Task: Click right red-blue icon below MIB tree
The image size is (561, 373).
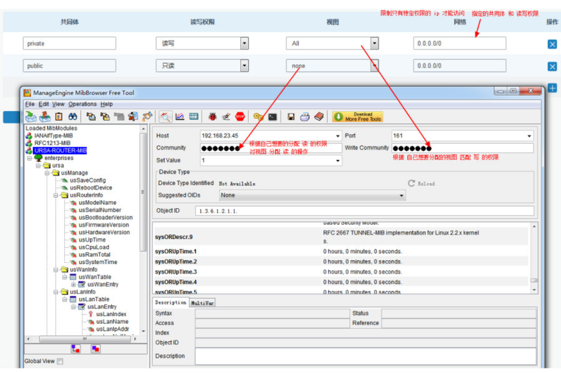Action: [x=96, y=349]
